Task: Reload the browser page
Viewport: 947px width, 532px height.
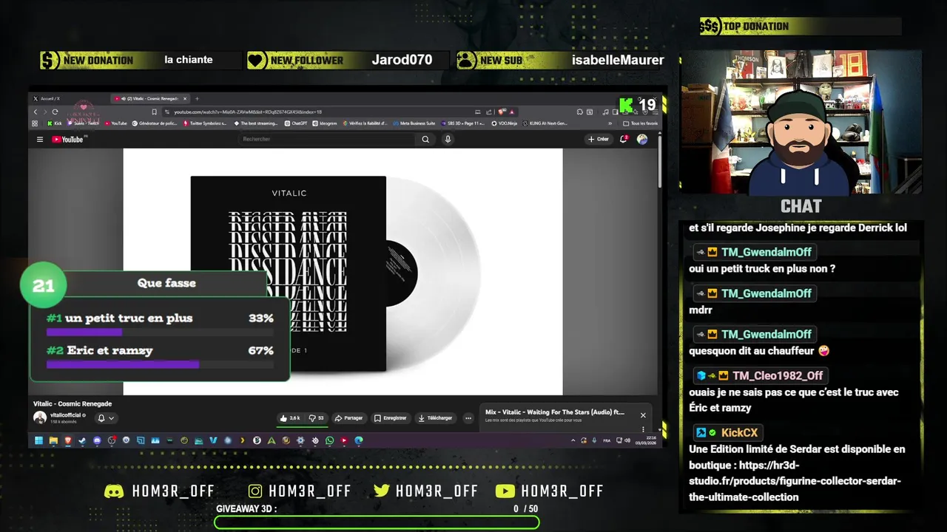Action: pos(55,112)
